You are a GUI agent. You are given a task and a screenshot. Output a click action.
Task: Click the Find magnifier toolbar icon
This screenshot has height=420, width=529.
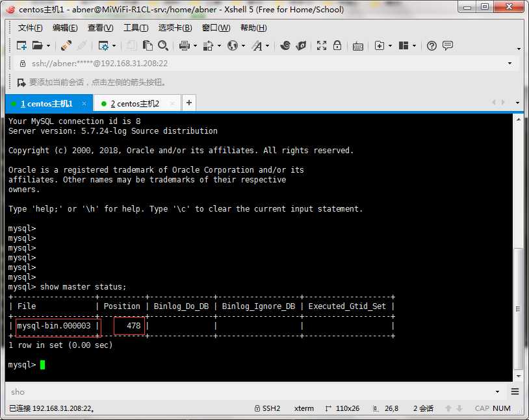click(x=163, y=45)
